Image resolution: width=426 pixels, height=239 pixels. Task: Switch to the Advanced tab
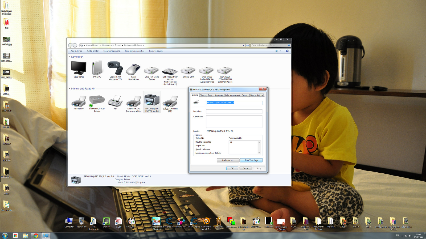(x=219, y=95)
